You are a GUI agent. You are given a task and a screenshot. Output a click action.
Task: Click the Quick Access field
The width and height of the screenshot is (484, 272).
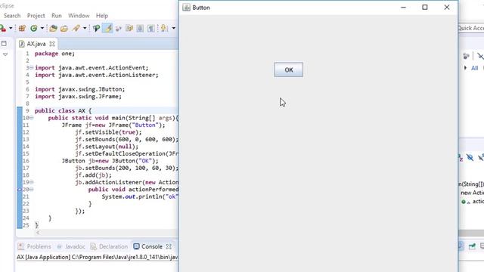tap(470, 28)
